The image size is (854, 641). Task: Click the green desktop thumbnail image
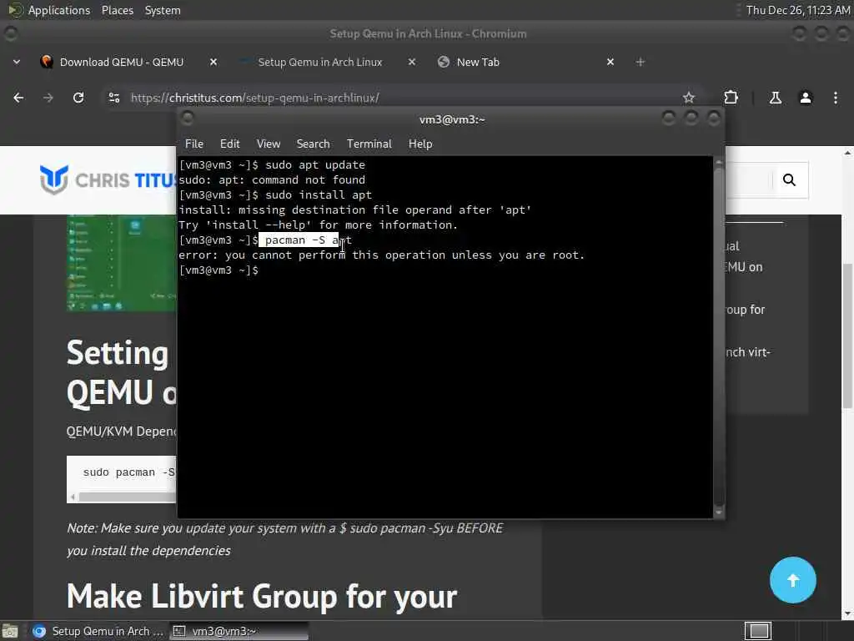pos(122,263)
